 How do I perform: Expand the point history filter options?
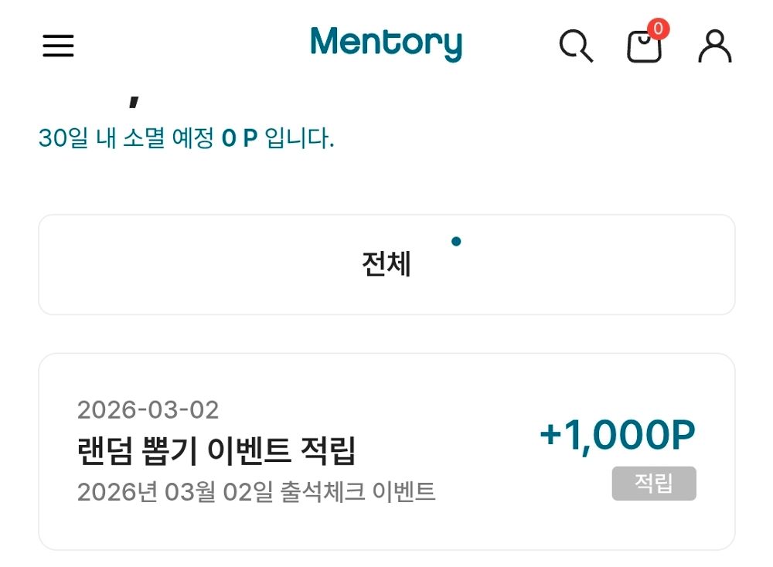click(386, 263)
